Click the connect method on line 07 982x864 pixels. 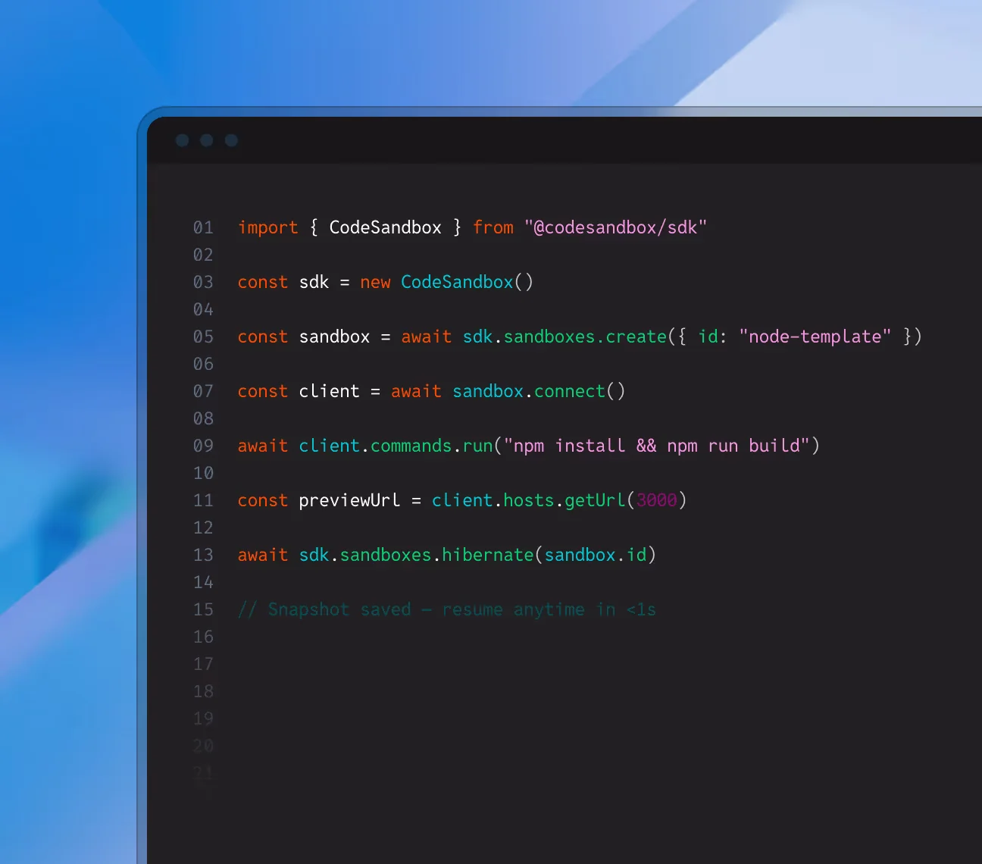pos(570,391)
